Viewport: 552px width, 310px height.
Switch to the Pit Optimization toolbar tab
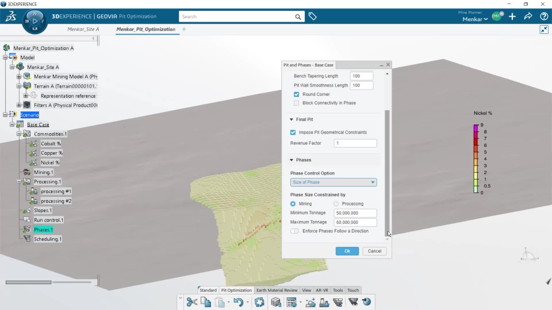pyautogui.click(x=236, y=290)
